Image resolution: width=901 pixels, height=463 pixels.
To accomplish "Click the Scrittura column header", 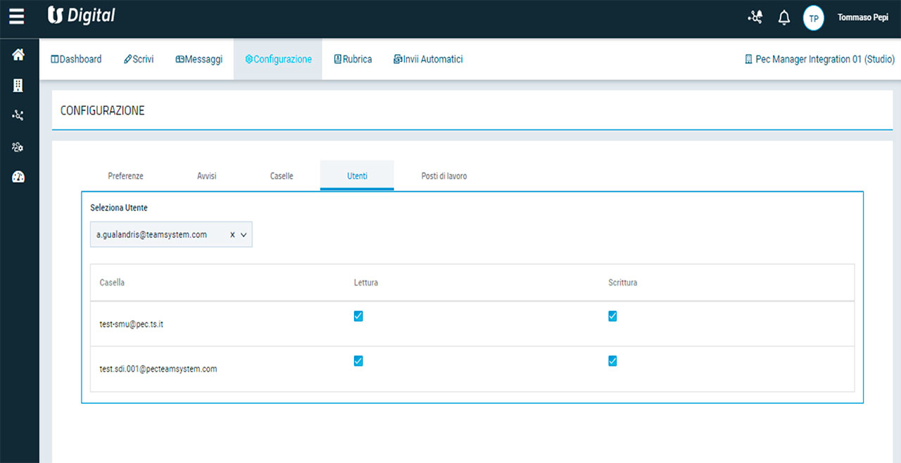I will [623, 282].
